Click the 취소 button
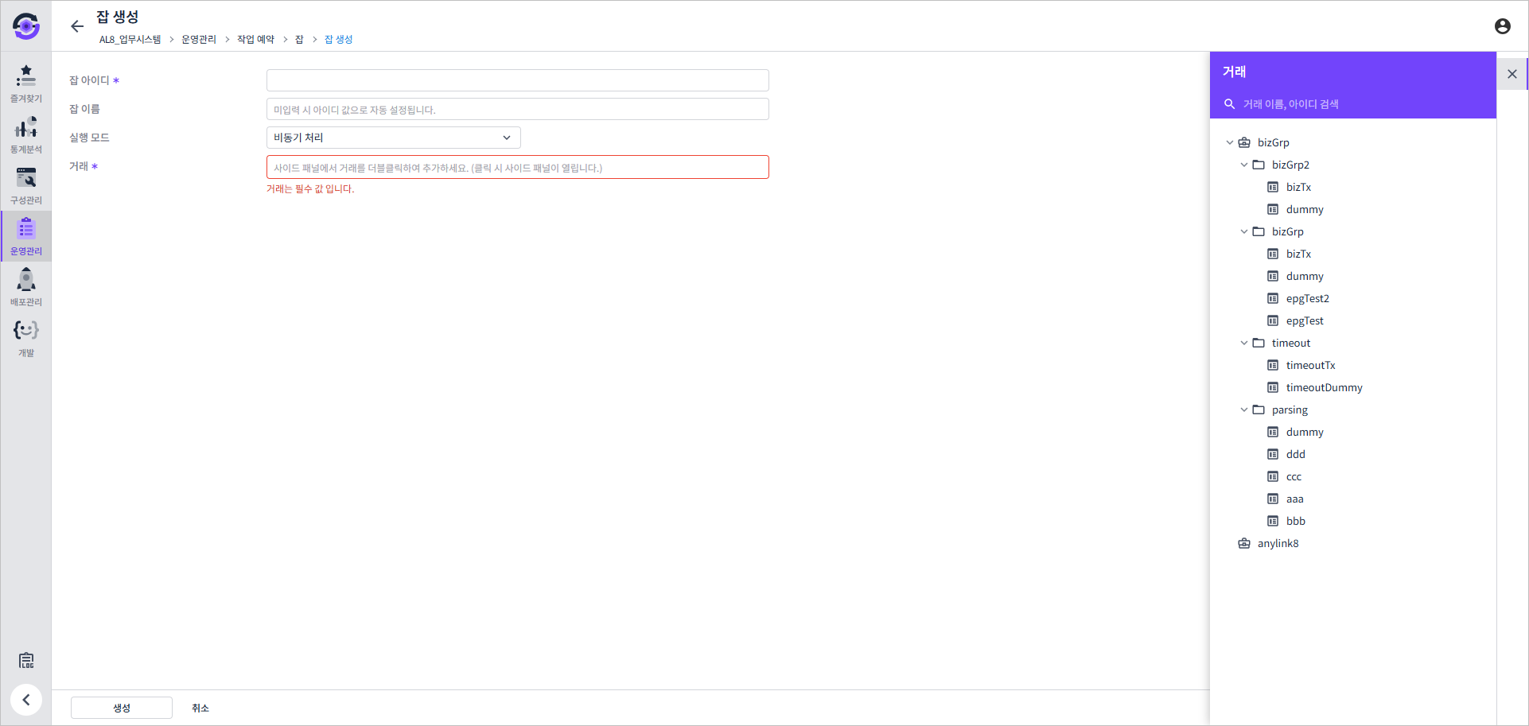 (200, 708)
